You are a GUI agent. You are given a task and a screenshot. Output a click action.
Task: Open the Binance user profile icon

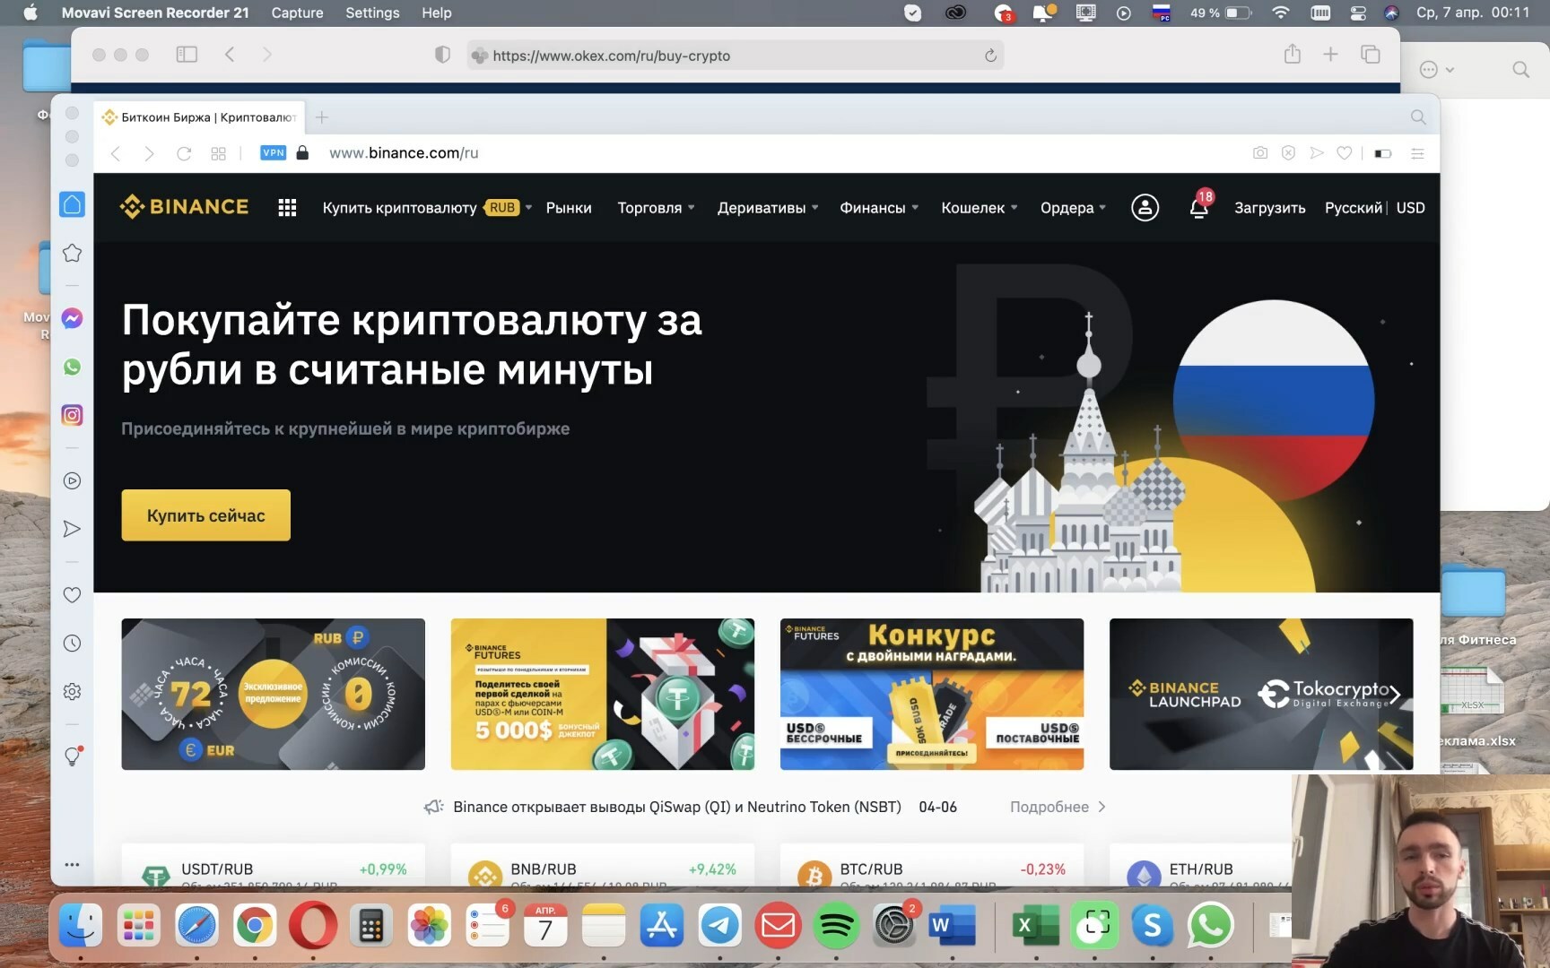click(1145, 208)
